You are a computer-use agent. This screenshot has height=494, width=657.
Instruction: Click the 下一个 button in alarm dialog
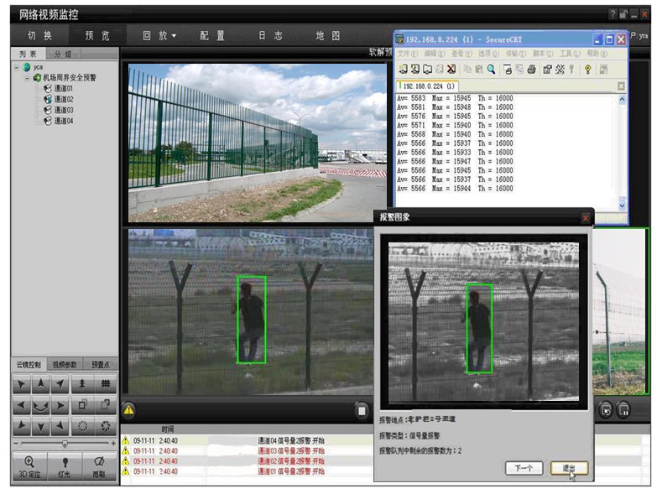pos(523,468)
